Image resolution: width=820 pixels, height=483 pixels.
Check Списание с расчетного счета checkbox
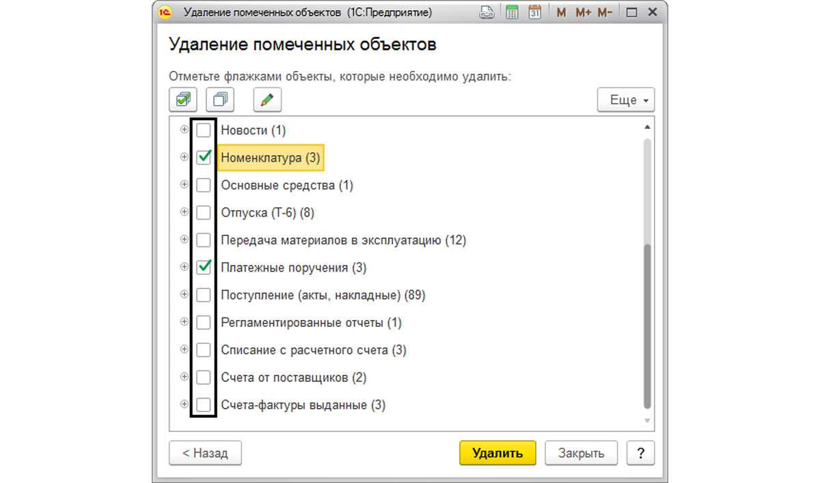pyautogui.click(x=204, y=350)
